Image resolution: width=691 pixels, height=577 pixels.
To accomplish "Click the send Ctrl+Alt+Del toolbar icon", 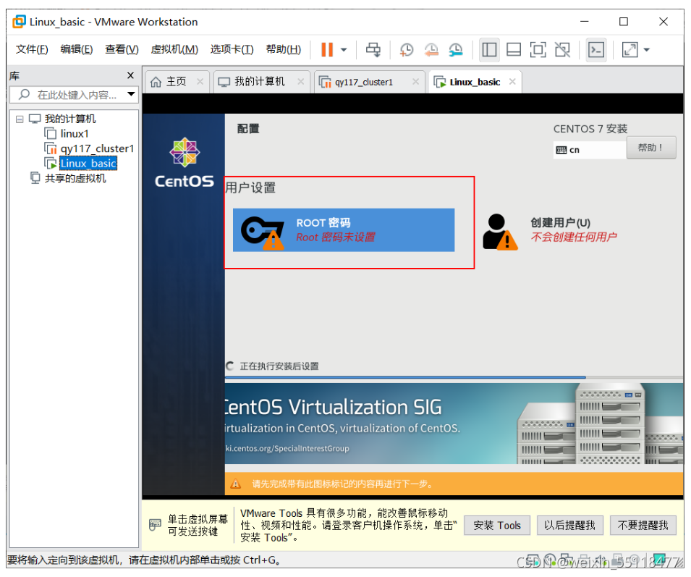I will click(373, 49).
